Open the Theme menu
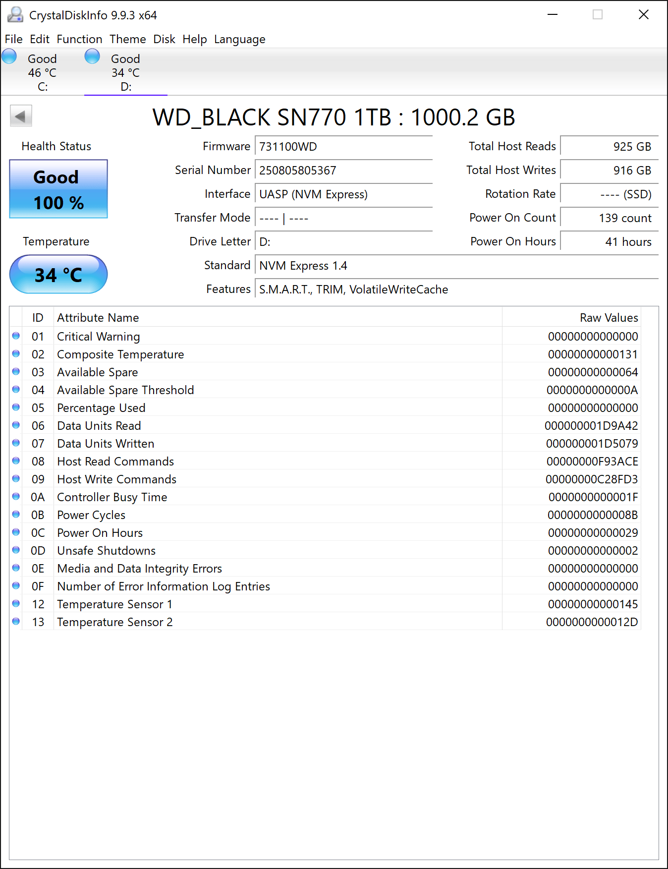 click(128, 39)
